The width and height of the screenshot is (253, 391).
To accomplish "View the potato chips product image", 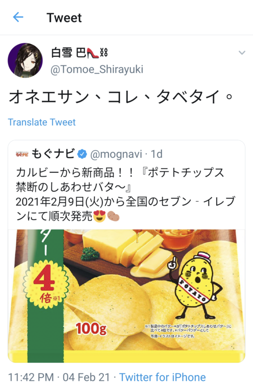I will (126, 296).
